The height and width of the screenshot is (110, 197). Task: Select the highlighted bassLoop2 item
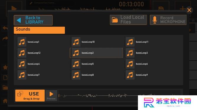(96, 53)
